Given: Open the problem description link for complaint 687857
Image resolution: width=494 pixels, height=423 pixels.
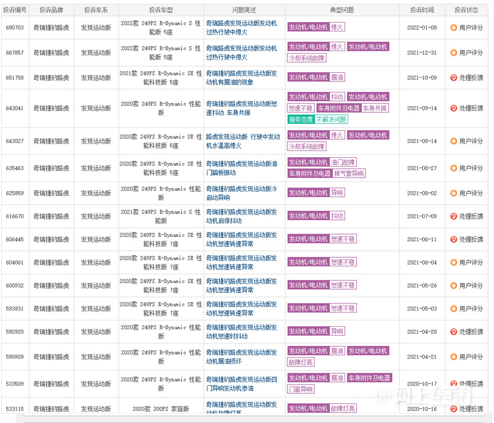Looking at the screenshot, I should point(241,52).
